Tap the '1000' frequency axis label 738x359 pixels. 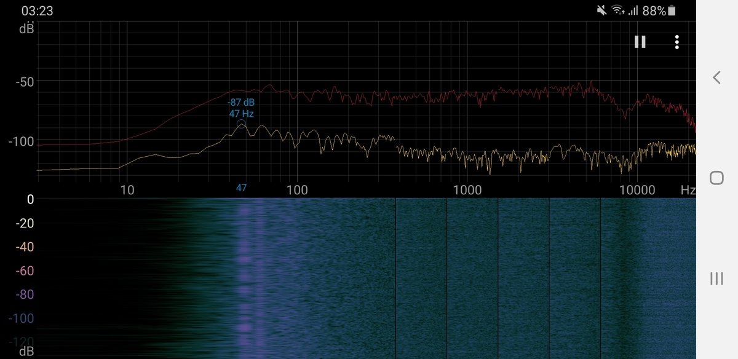coord(467,190)
